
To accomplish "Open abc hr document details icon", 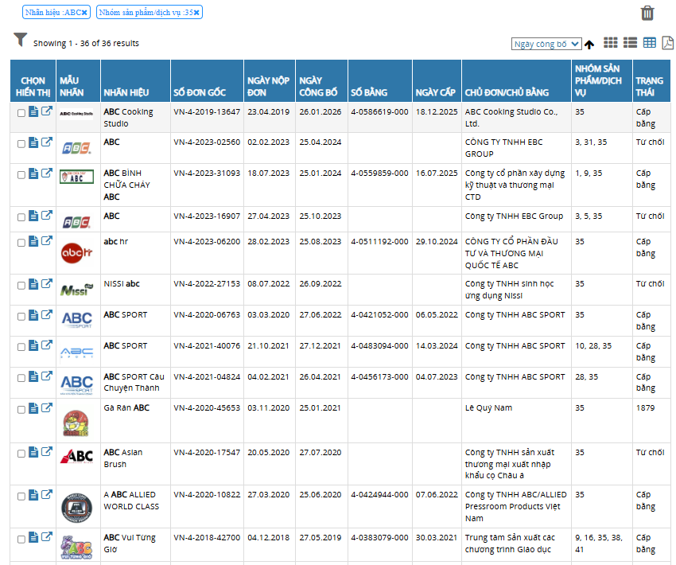I will click(33, 242).
